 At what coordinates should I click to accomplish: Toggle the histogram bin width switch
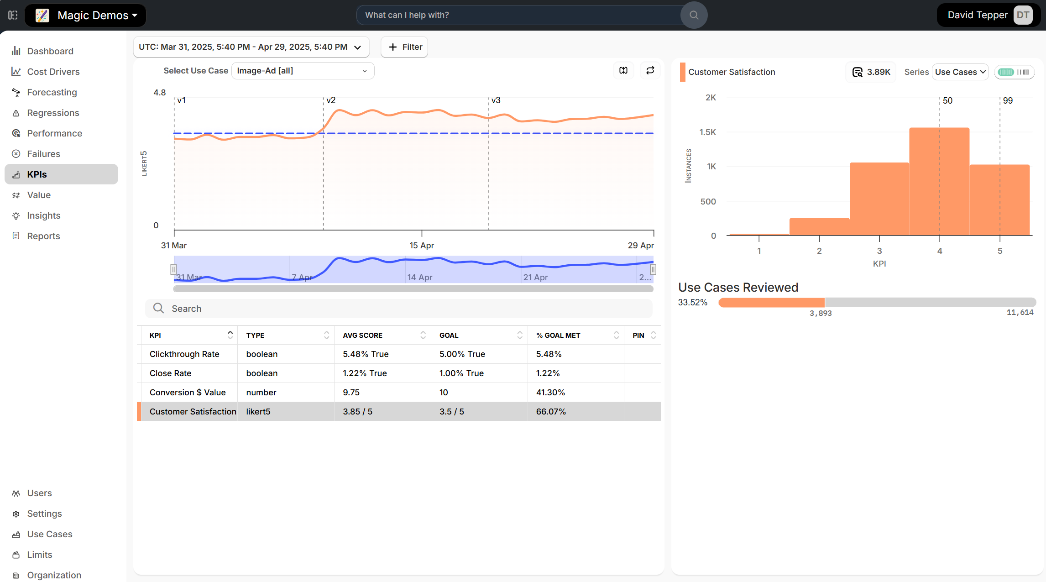point(1014,72)
